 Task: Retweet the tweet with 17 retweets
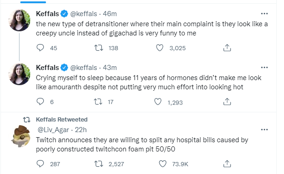point(98,102)
